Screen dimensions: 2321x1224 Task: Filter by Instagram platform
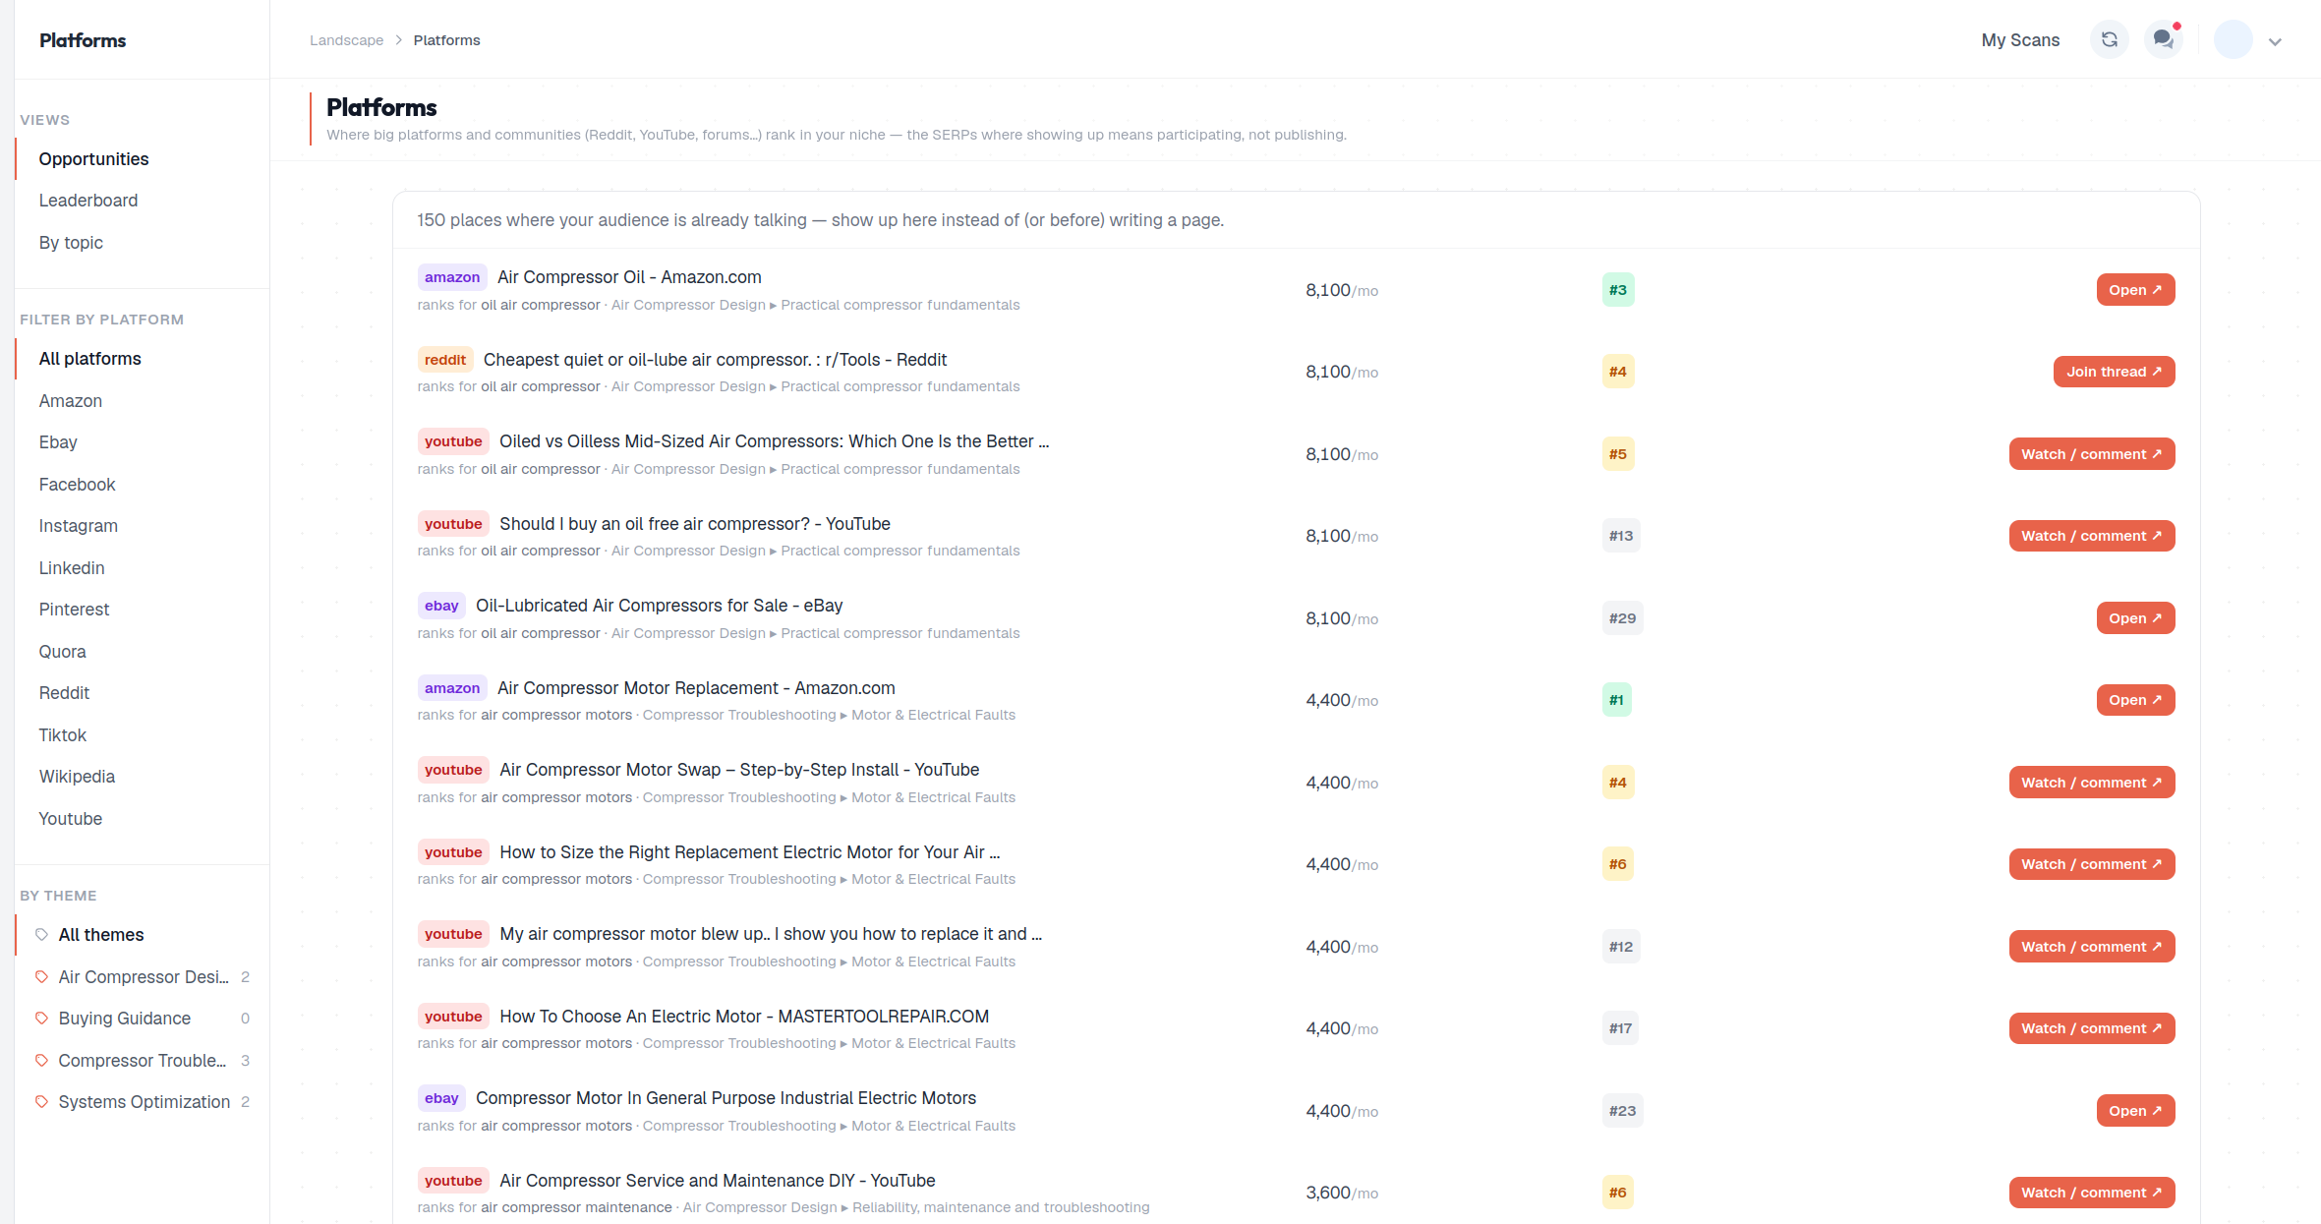point(143,526)
